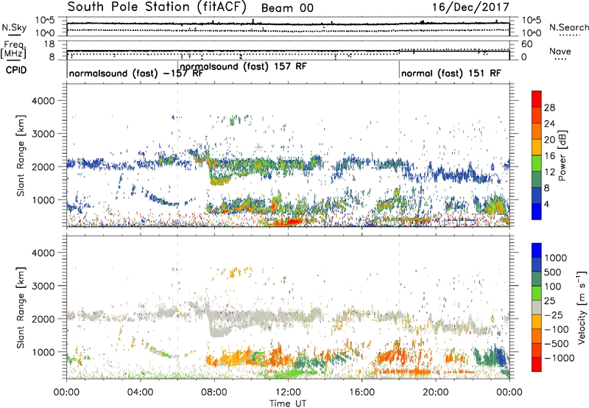
Task: Click the '18' tick on the frequency axis
Action: pyautogui.click(x=49, y=44)
